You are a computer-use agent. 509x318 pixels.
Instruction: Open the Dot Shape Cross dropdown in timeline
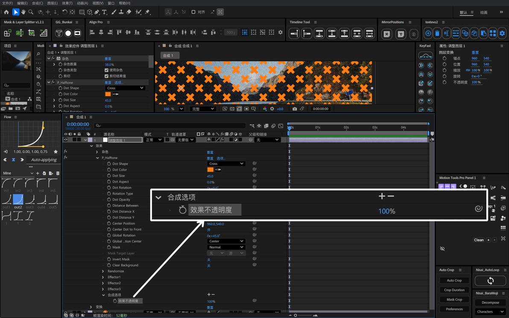point(226,163)
